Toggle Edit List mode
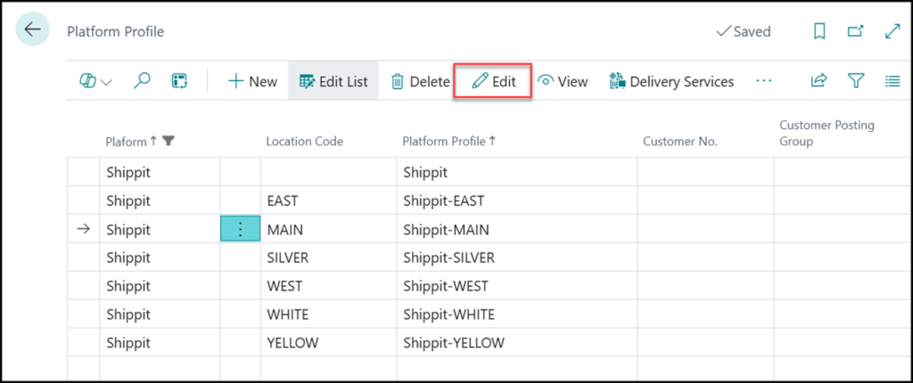Screen dimensions: 913x383 333,81
